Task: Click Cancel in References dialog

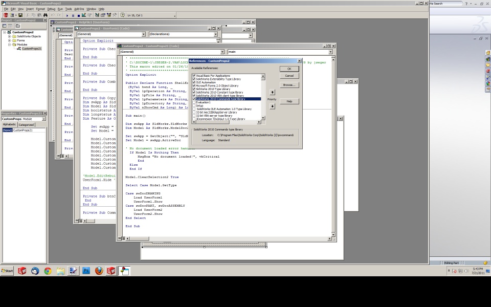Action: click(x=289, y=76)
